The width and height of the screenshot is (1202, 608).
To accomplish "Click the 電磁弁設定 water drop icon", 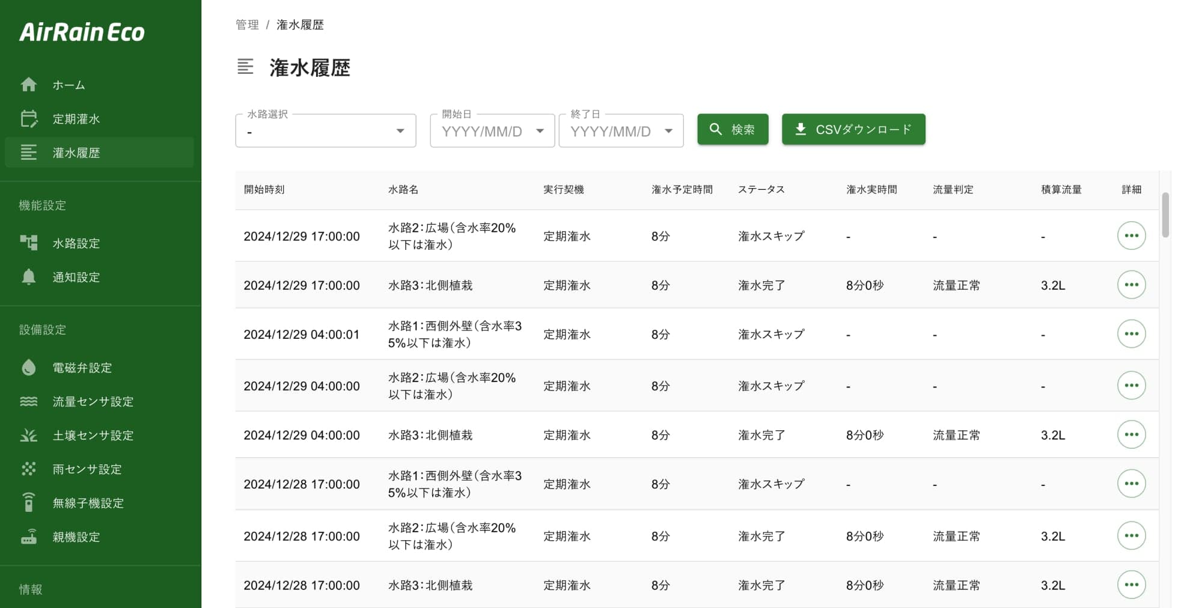I will tap(28, 368).
